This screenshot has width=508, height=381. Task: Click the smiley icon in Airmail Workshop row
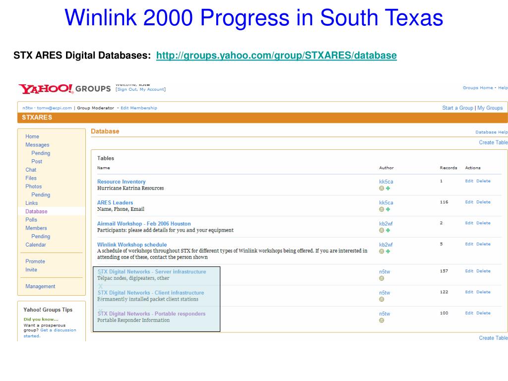[x=381, y=230]
